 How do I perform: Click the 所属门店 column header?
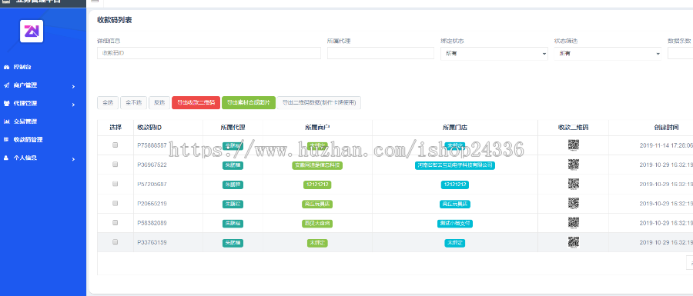(x=455, y=128)
